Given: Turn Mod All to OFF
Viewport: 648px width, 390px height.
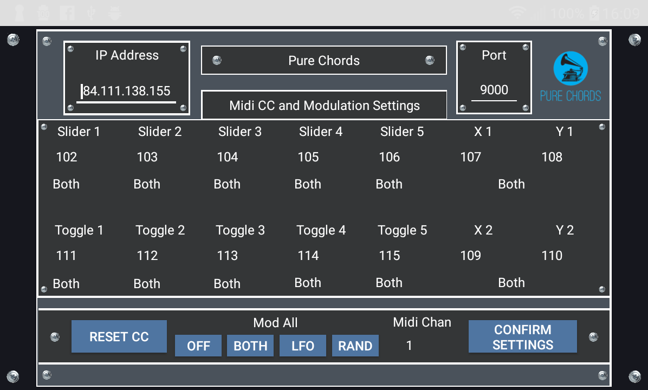Looking at the screenshot, I should tap(198, 346).
